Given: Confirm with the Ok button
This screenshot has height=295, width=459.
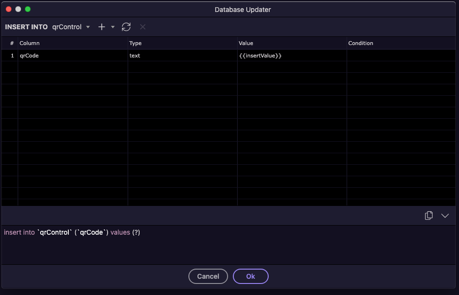Looking at the screenshot, I should point(251,276).
